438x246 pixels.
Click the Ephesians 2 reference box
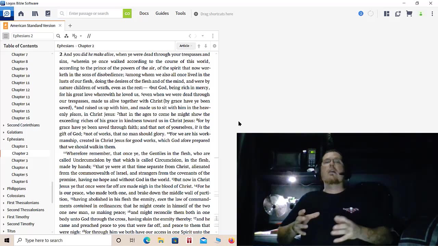click(x=33, y=36)
